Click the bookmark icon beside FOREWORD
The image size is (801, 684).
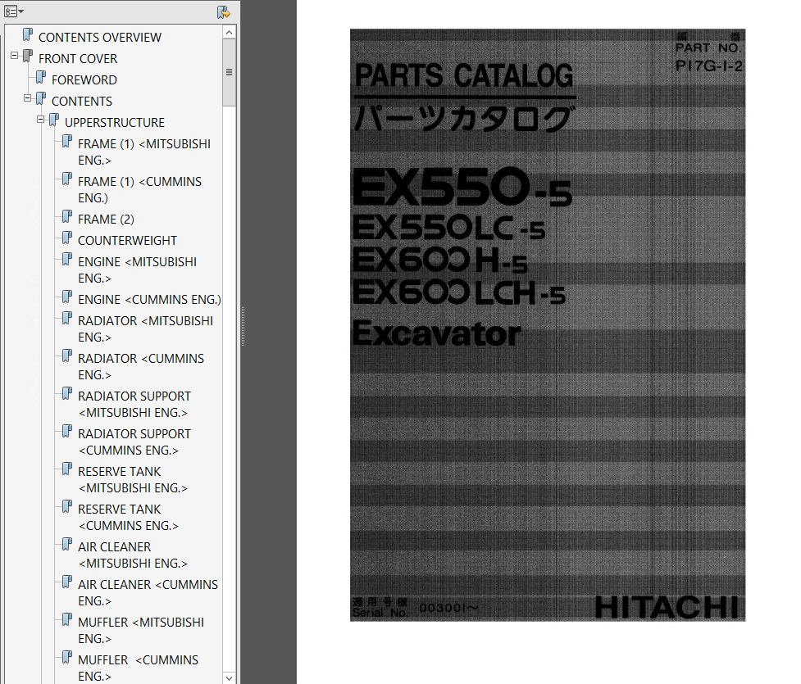point(41,78)
